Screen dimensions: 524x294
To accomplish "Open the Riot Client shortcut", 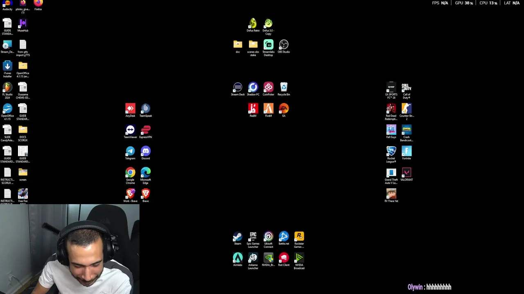I will [x=284, y=259].
